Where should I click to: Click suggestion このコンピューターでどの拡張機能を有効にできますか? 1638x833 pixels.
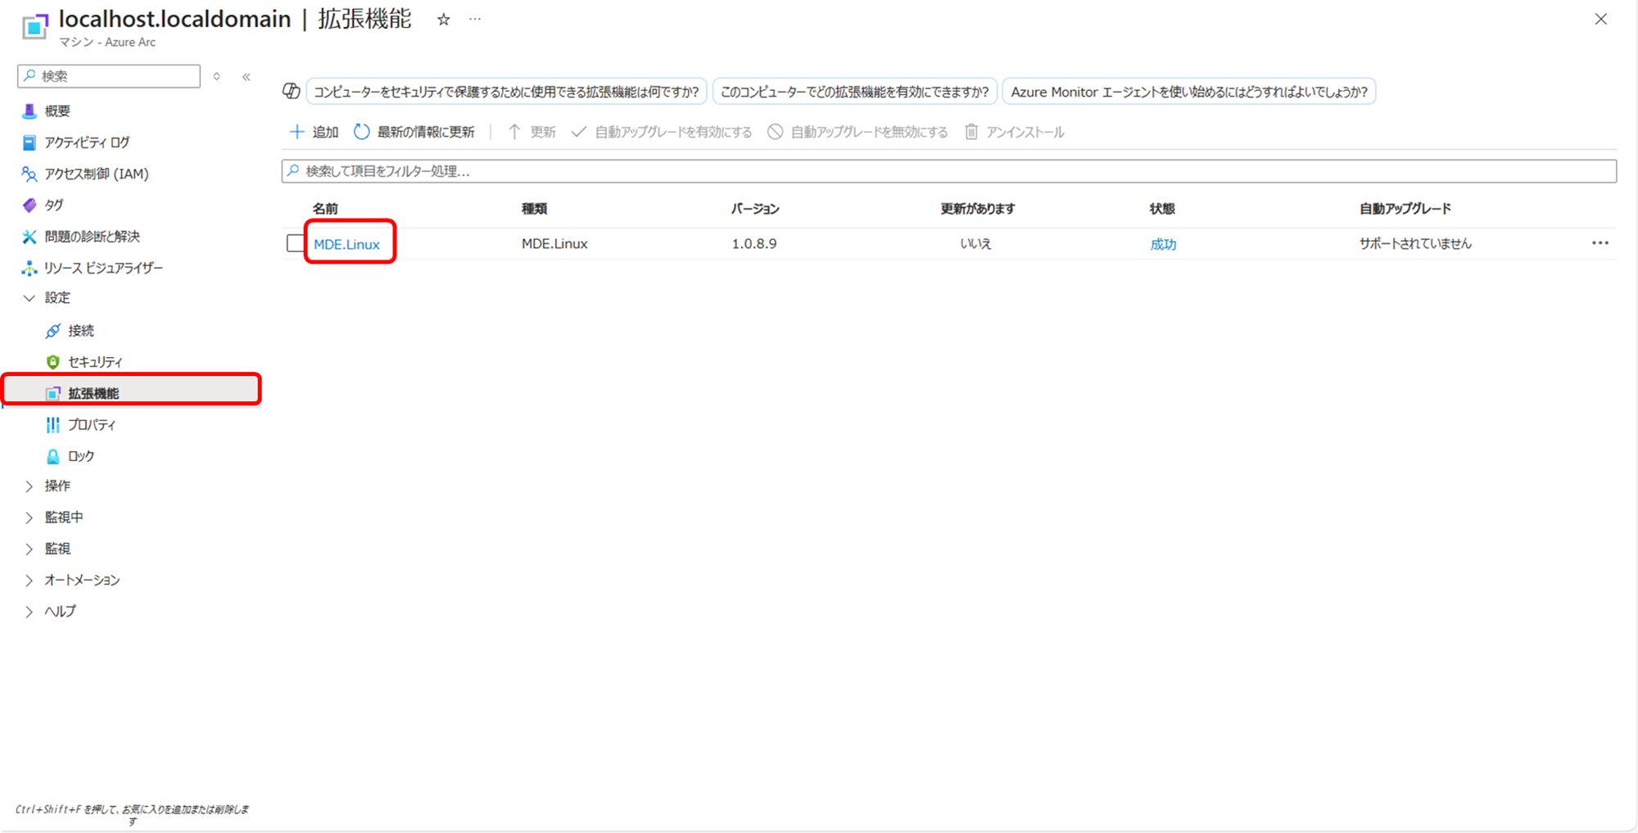[x=855, y=92]
